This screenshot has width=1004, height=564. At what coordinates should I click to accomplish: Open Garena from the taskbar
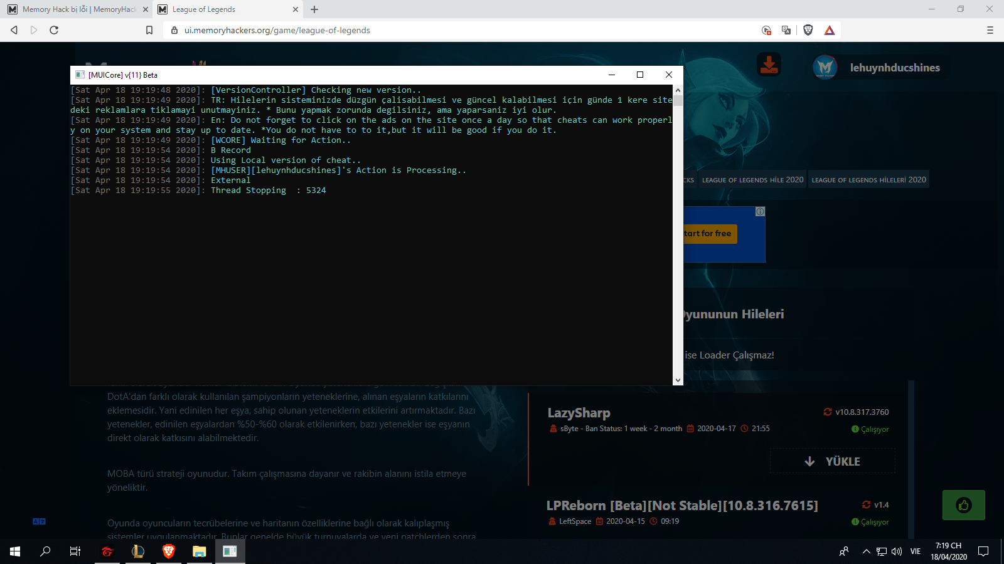coord(107,551)
